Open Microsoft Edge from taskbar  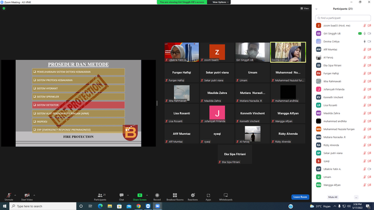click(100, 206)
